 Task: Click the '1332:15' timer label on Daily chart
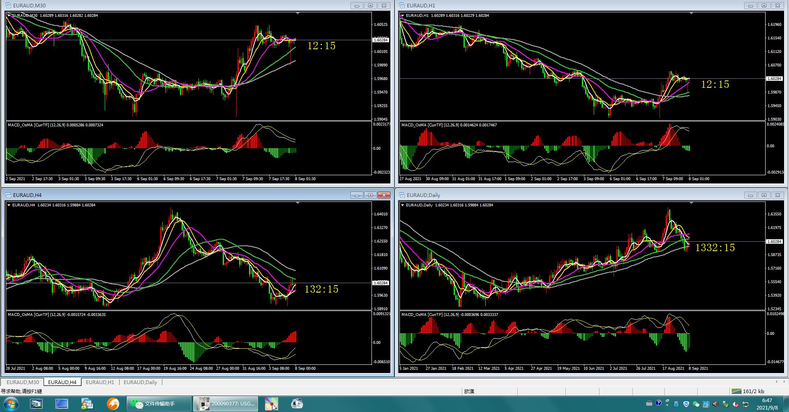(715, 248)
